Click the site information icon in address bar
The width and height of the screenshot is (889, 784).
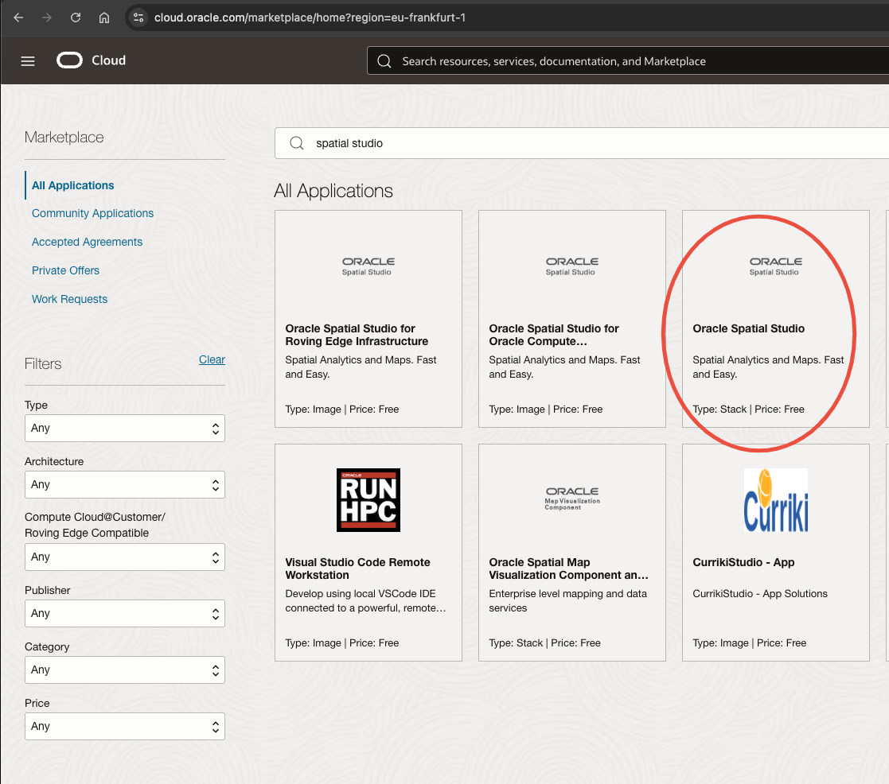[x=139, y=17]
